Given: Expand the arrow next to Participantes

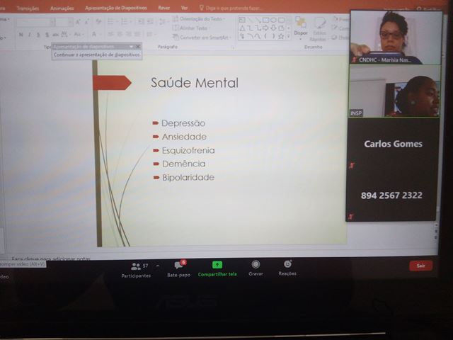Looking at the screenshot, I should (157, 266).
